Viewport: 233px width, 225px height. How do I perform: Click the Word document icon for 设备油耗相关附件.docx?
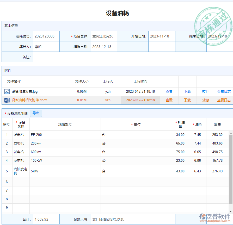click(x=7, y=100)
